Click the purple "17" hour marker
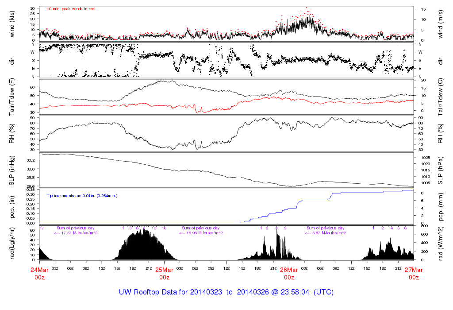This screenshot has width=453, height=310. (x=42, y=228)
